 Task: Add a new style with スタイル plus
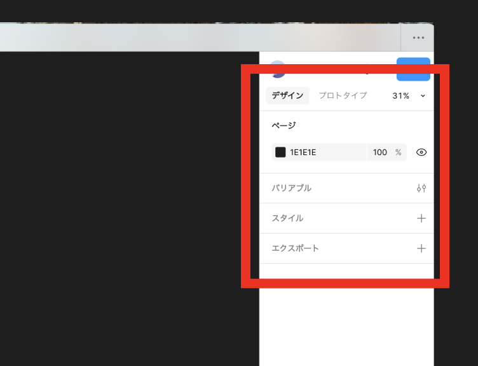421,218
